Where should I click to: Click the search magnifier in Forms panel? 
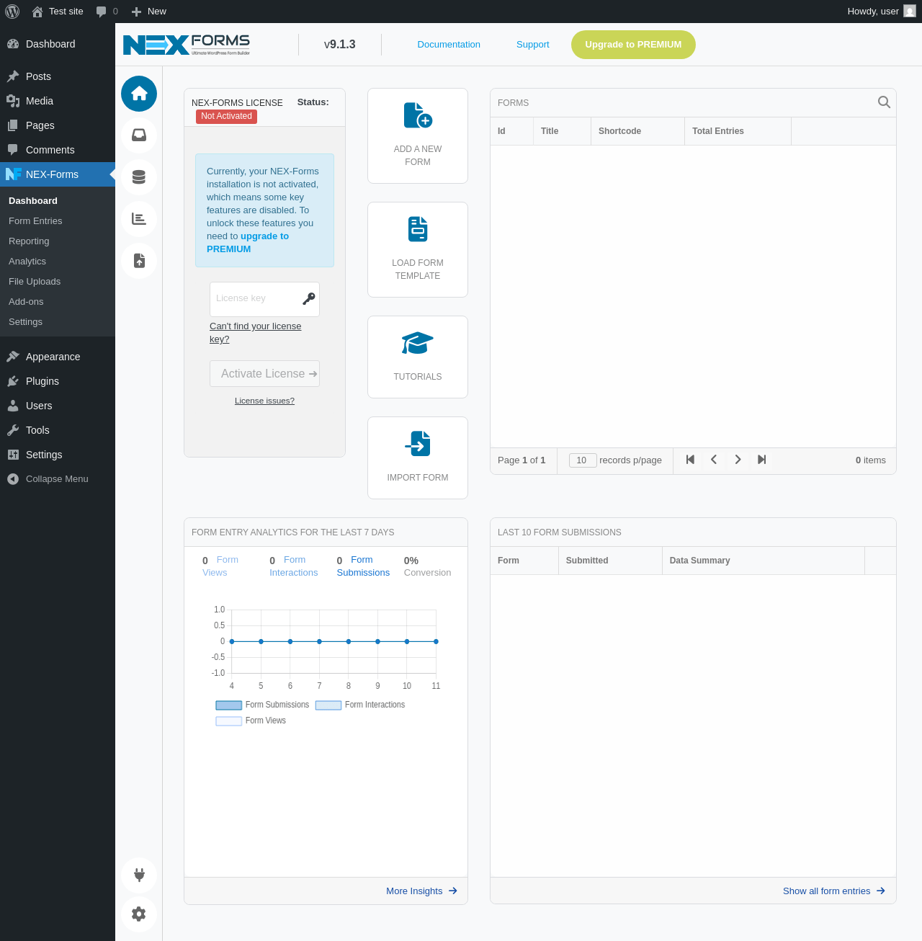coord(884,102)
